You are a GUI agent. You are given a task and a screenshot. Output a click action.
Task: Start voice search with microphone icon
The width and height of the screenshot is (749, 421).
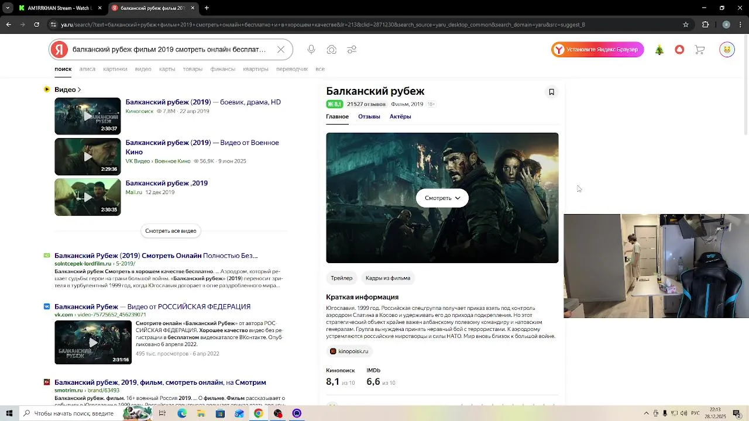(311, 50)
